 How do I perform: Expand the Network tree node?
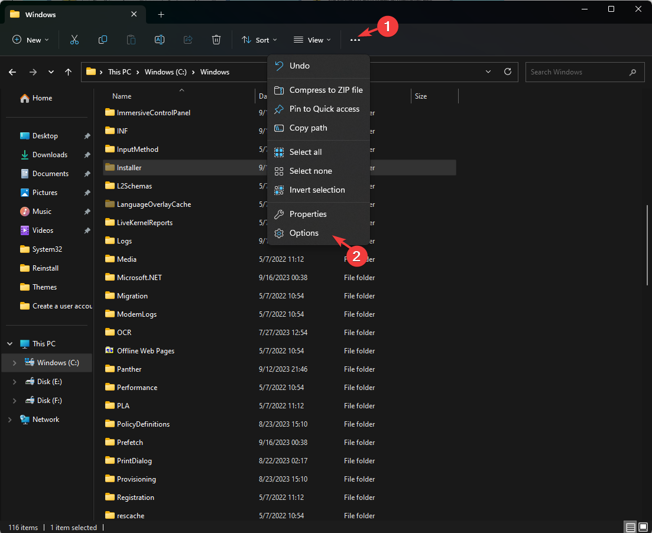click(9, 420)
